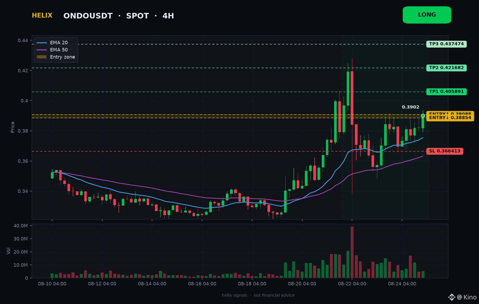Click the "not financial advice" footer text
This screenshot has height=304, width=479.
pyautogui.click(x=274, y=295)
